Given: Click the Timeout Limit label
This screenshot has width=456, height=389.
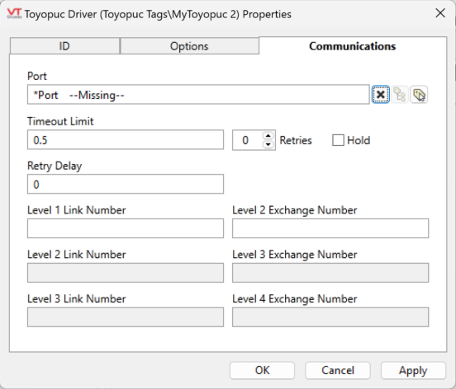Looking at the screenshot, I should coord(60,121).
